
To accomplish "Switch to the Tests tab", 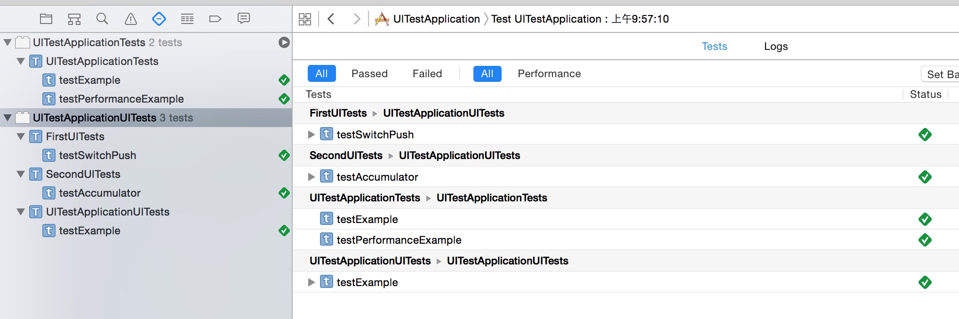I will 714,47.
